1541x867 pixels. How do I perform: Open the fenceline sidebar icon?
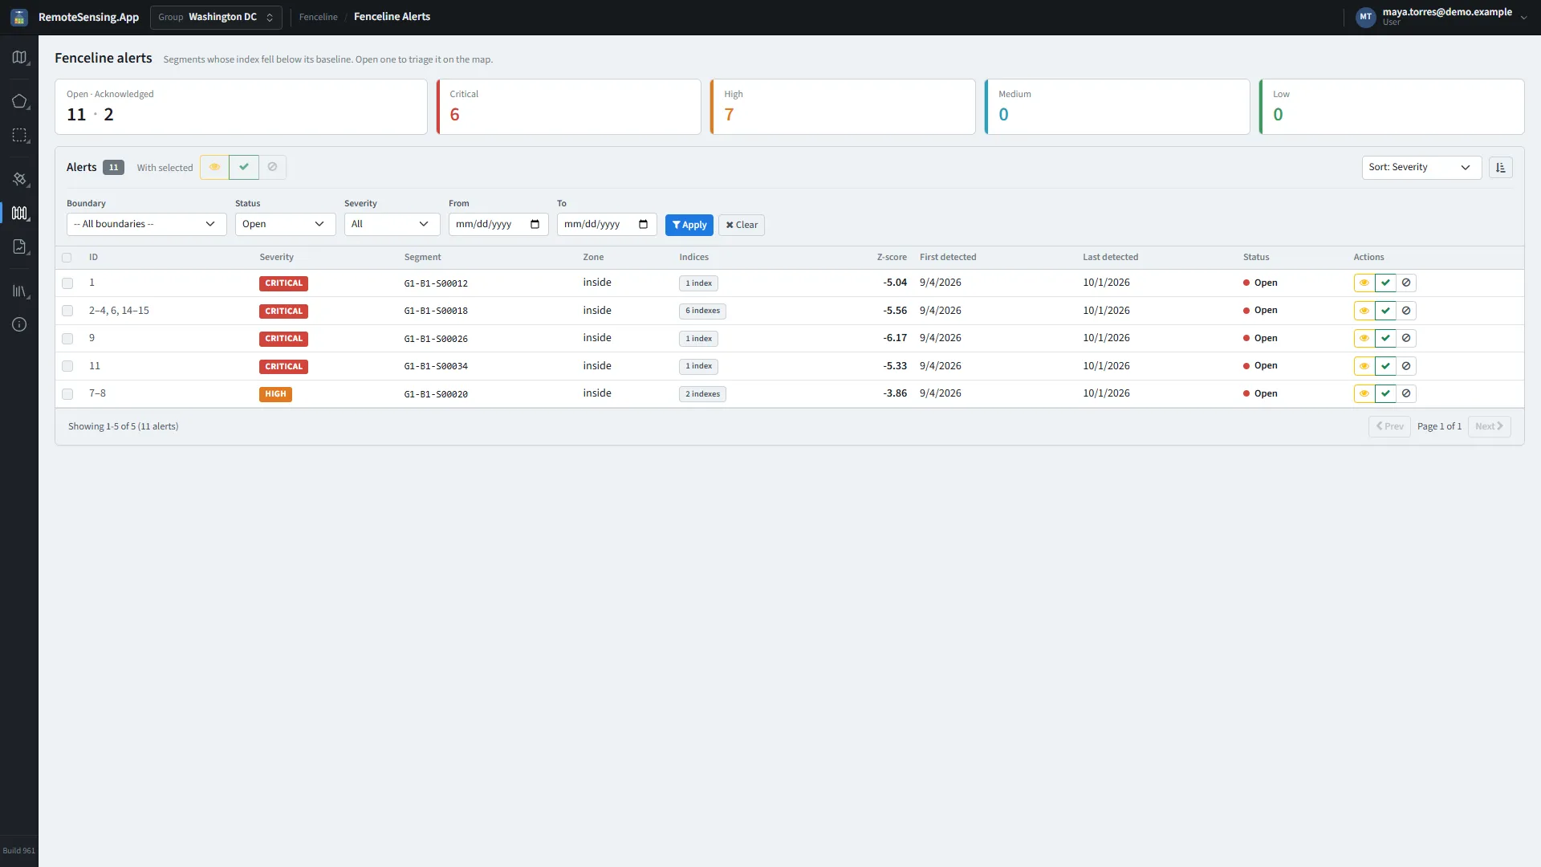(19, 213)
